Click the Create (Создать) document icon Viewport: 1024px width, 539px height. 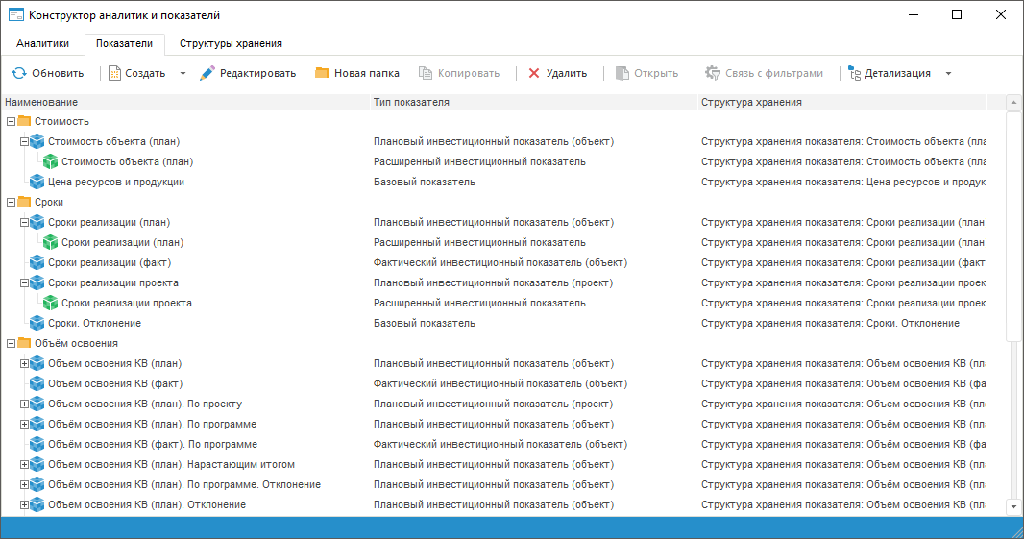tap(114, 73)
